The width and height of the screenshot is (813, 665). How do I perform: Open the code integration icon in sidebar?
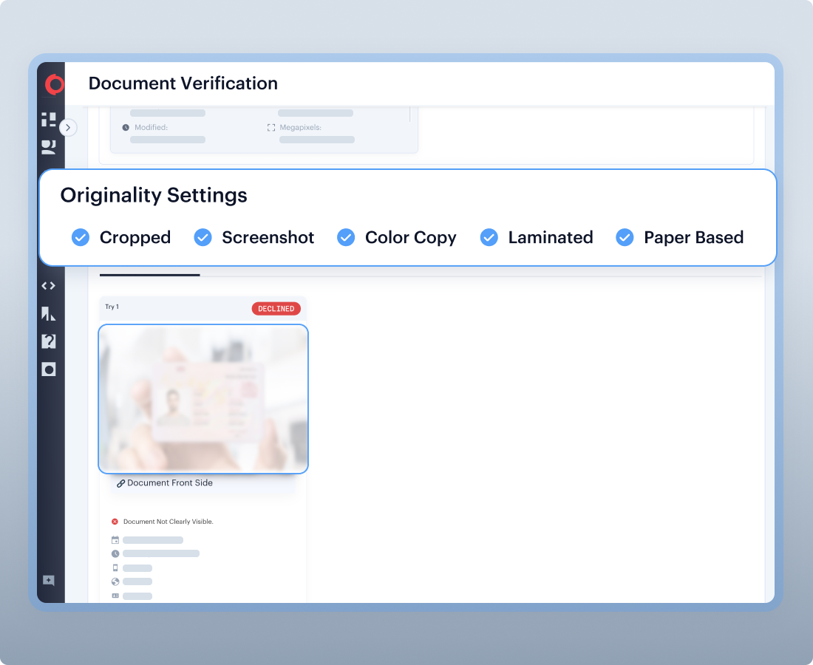(49, 285)
